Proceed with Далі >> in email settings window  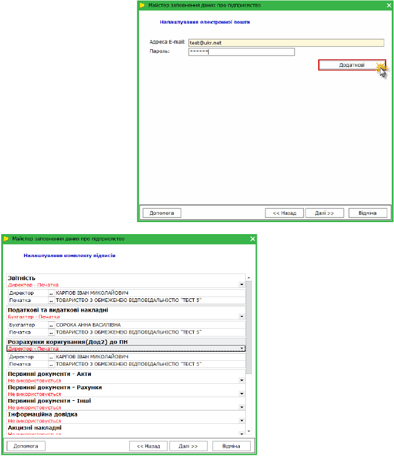(324, 213)
